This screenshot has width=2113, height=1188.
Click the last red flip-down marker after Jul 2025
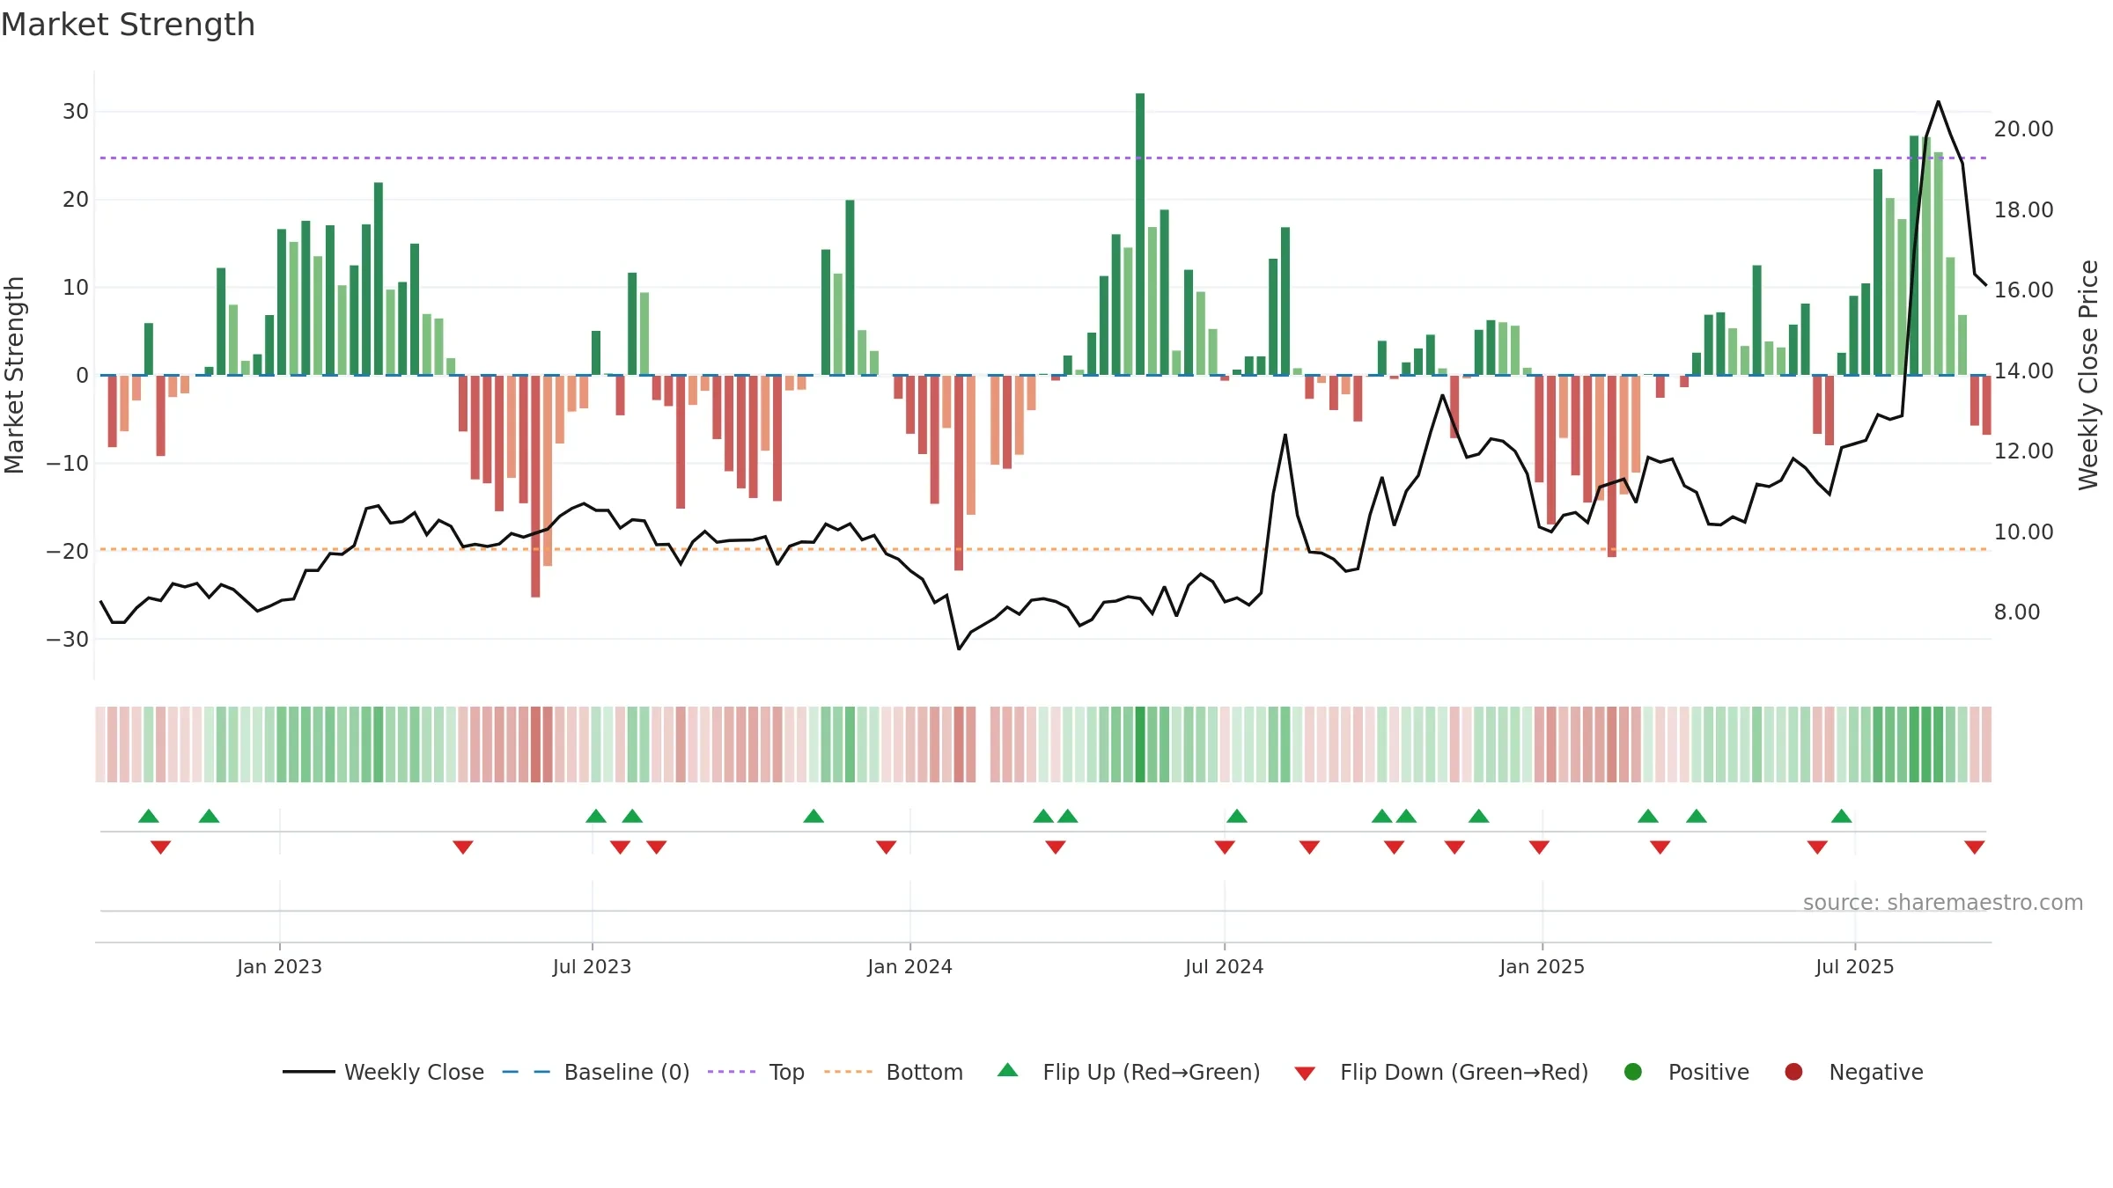pyautogui.click(x=1974, y=847)
